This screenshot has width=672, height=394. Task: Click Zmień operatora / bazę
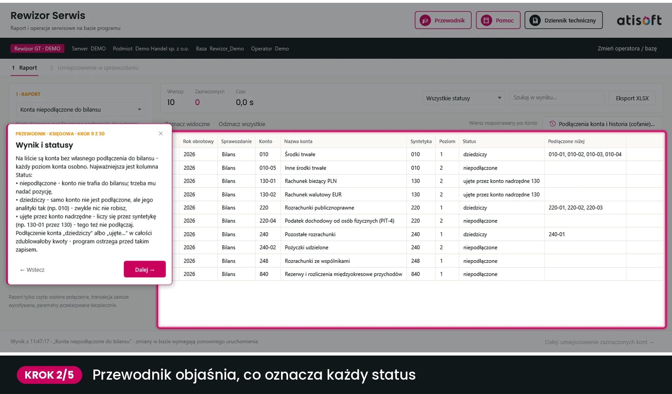pos(627,48)
